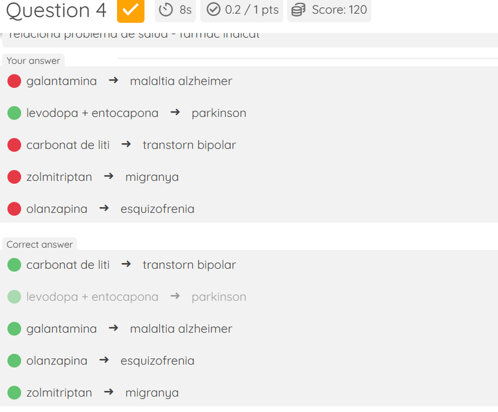Click the circled check icon beside 0.2 / 1 pts
The height and width of the screenshot is (412, 498).
[x=214, y=10]
